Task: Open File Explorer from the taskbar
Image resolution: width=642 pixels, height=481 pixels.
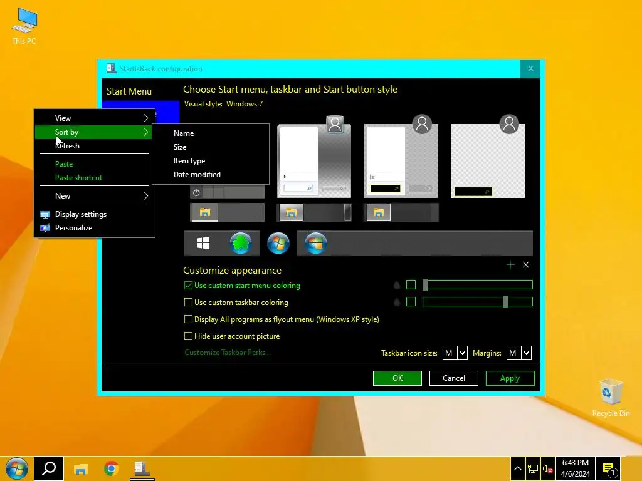Action: coord(81,468)
